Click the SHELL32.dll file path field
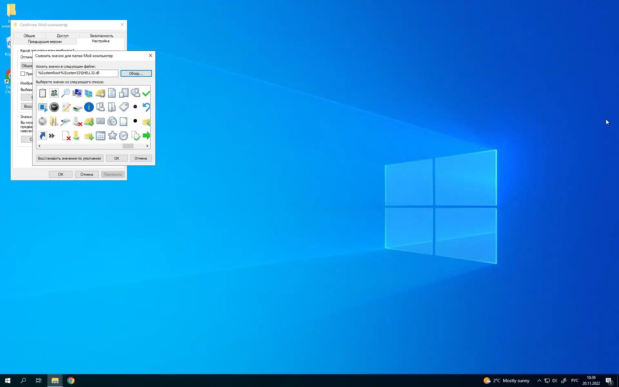619x387 pixels. coord(77,73)
